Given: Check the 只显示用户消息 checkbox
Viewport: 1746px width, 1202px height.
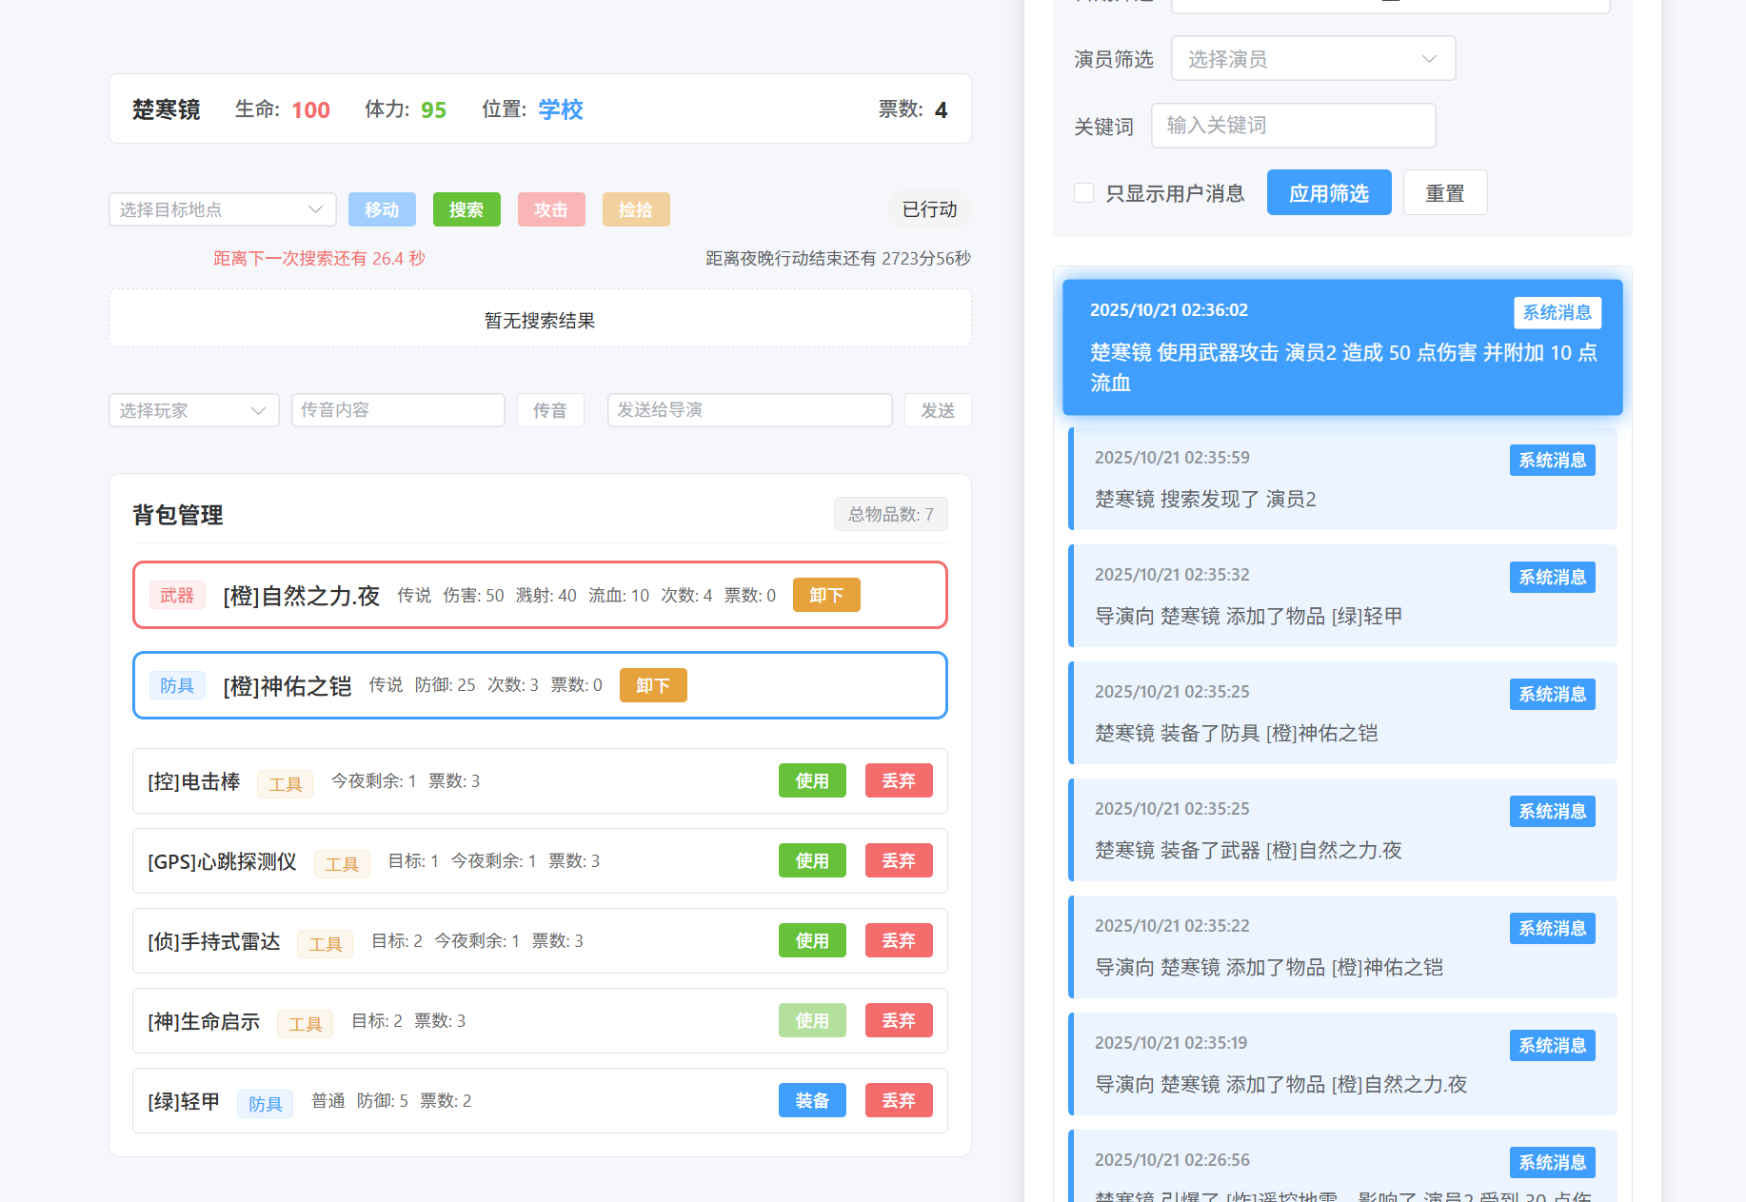Looking at the screenshot, I should (x=1083, y=193).
